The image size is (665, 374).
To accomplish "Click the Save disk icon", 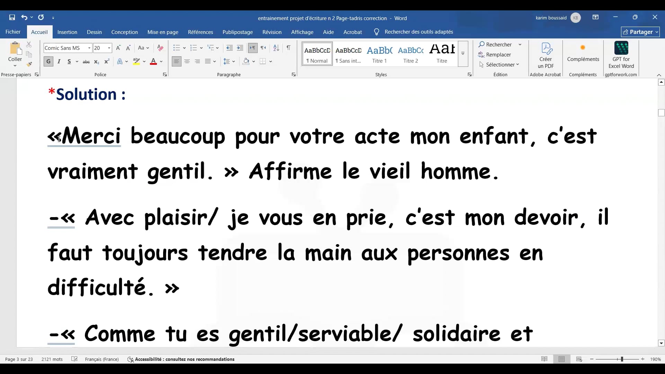I will point(12,17).
